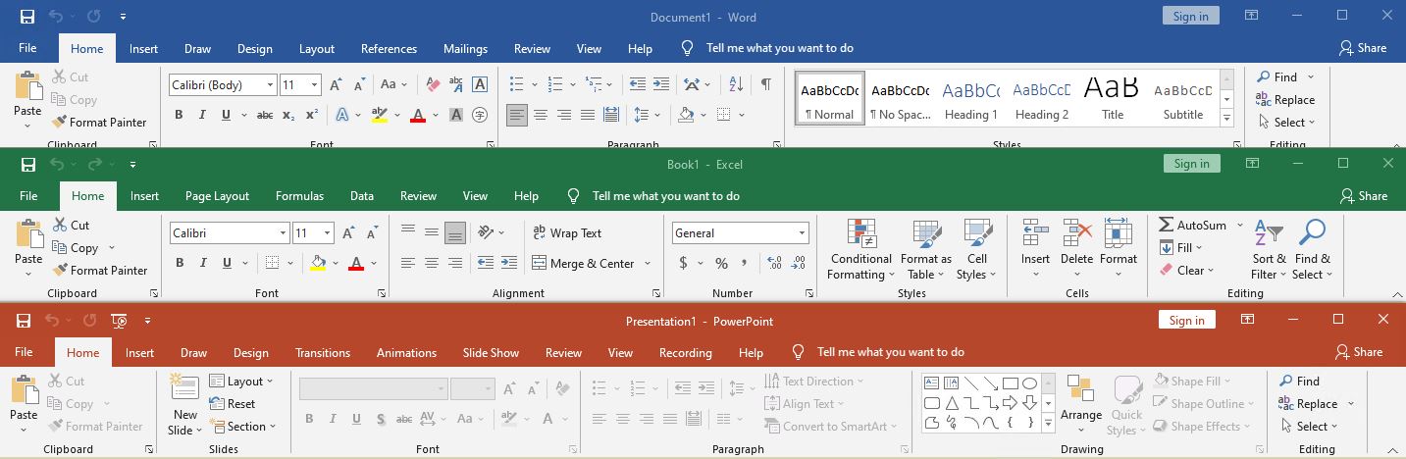Toggle Bold in the Word Font group
This screenshot has width=1406, height=459.
(179, 115)
